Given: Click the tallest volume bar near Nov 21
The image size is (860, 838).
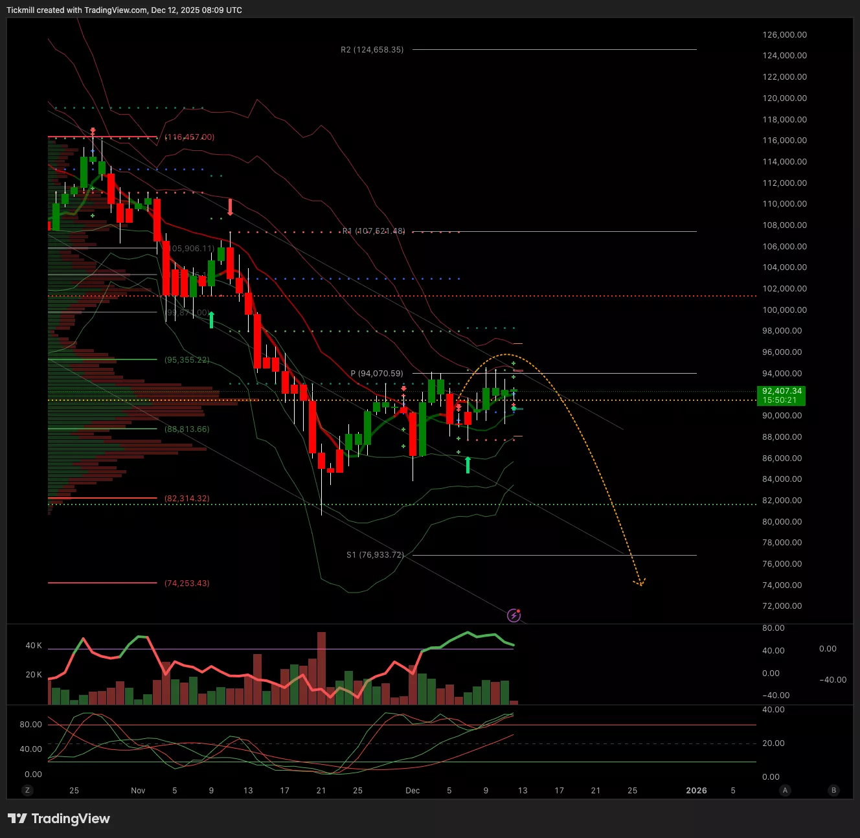Looking at the screenshot, I should click(321, 668).
